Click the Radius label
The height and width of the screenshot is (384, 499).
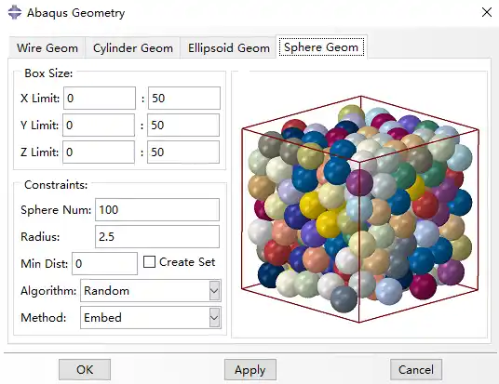tap(40, 237)
